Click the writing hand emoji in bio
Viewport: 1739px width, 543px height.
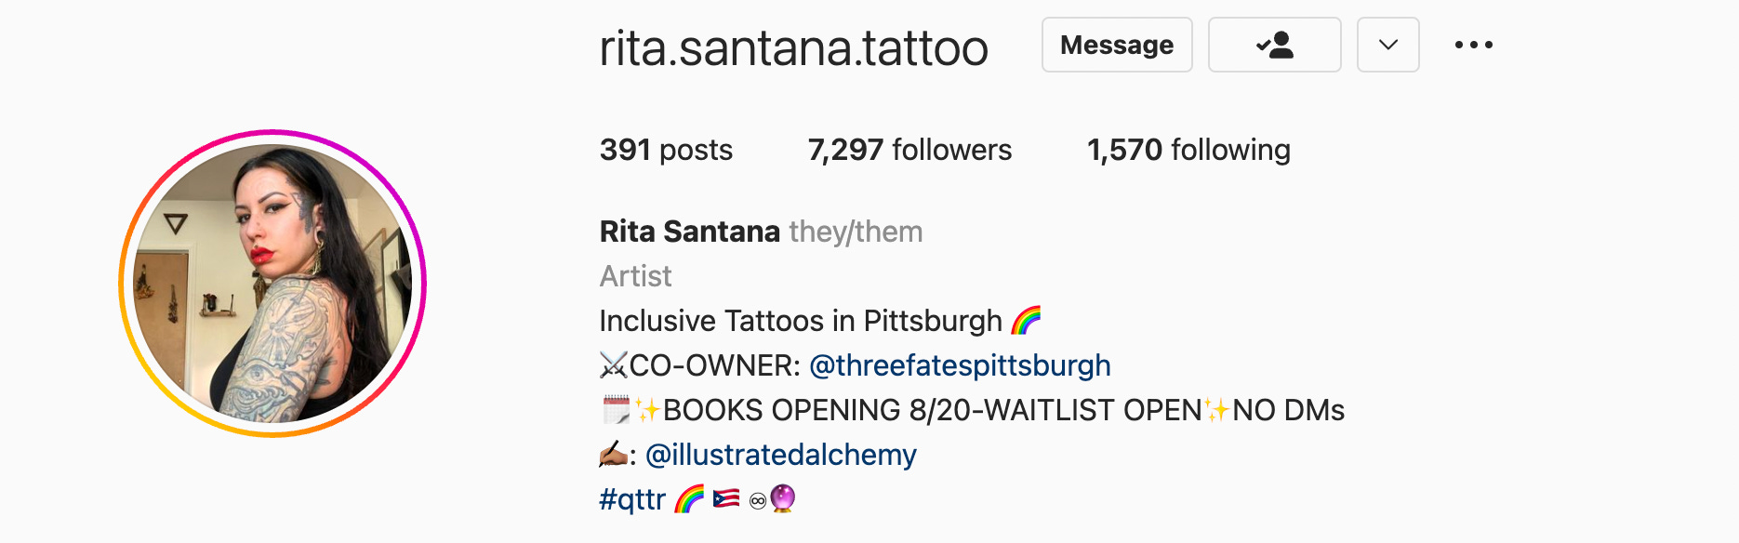(614, 455)
